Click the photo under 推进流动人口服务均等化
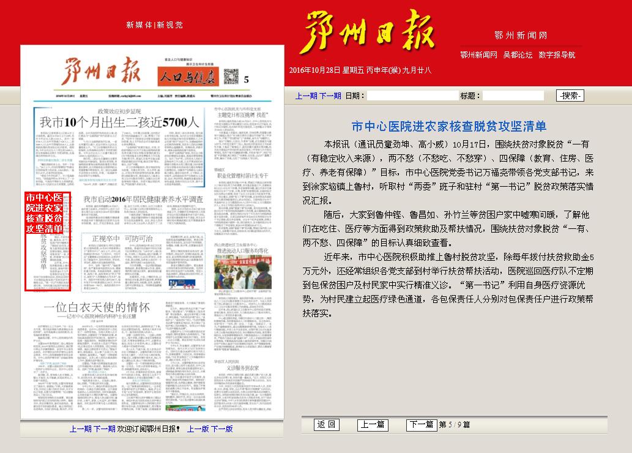Screen dimensions: 632x453 243,272
